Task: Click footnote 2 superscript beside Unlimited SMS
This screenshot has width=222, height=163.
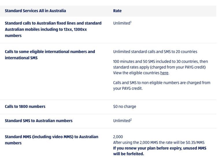Action: click(131, 120)
